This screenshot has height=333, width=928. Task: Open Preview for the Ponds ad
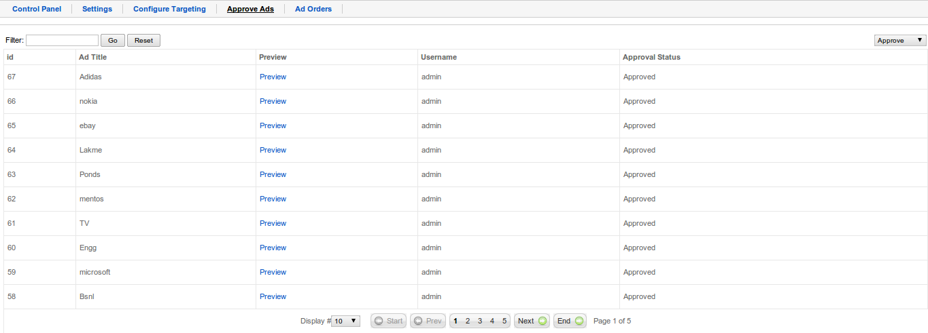(x=273, y=174)
